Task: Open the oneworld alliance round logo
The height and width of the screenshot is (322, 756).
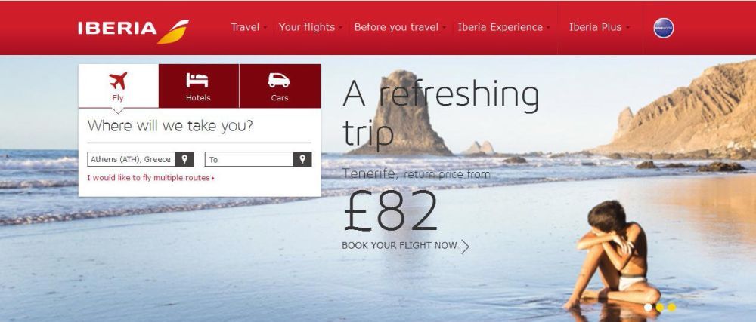Action: tap(664, 28)
